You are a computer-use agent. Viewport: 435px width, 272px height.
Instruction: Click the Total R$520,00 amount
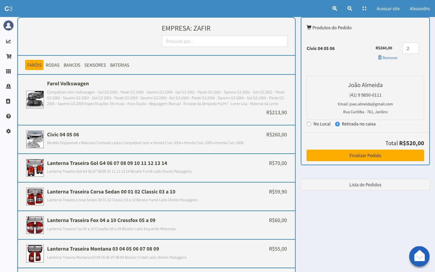pyautogui.click(x=405, y=143)
